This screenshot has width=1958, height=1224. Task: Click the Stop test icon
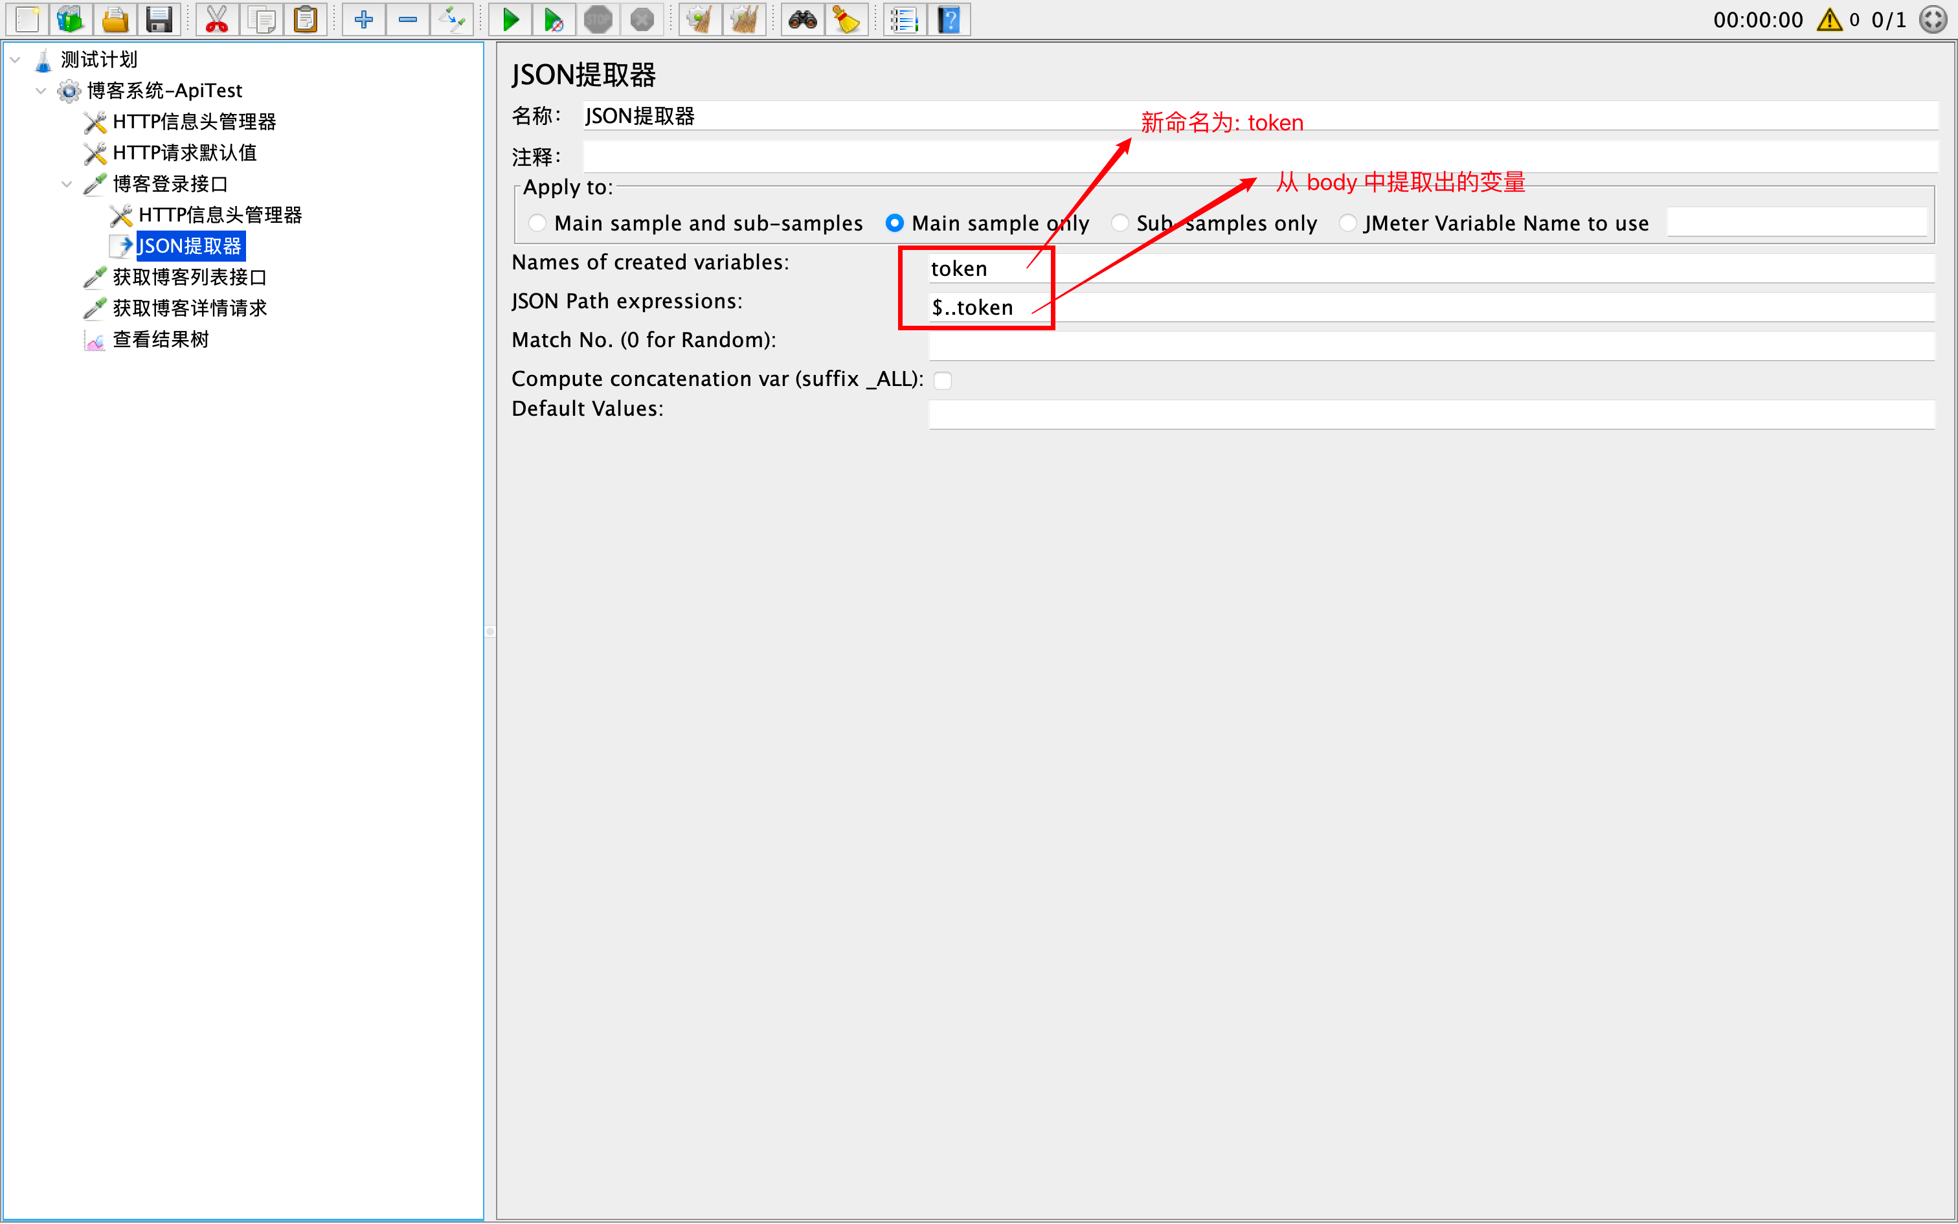pyautogui.click(x=598, y=19)
